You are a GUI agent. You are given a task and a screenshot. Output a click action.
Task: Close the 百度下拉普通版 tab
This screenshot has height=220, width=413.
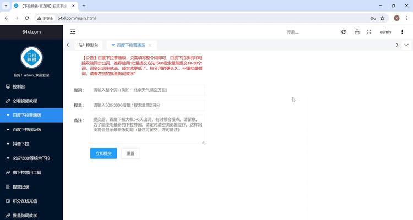(150, 45)
